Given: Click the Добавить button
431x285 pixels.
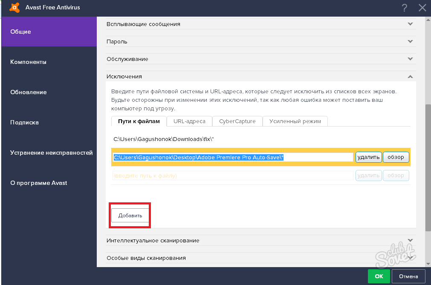Looking at the screenshot, I should coord(130,216).
